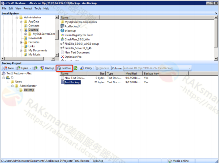
Task: Expand the AppData folder node
Action: pos(21,22)
